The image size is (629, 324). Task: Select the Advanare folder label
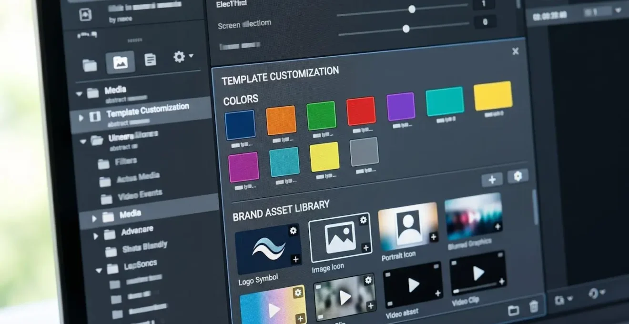137,231
